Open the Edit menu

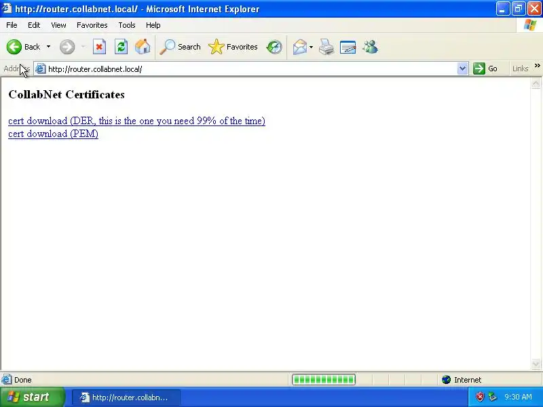pos(34,25)
